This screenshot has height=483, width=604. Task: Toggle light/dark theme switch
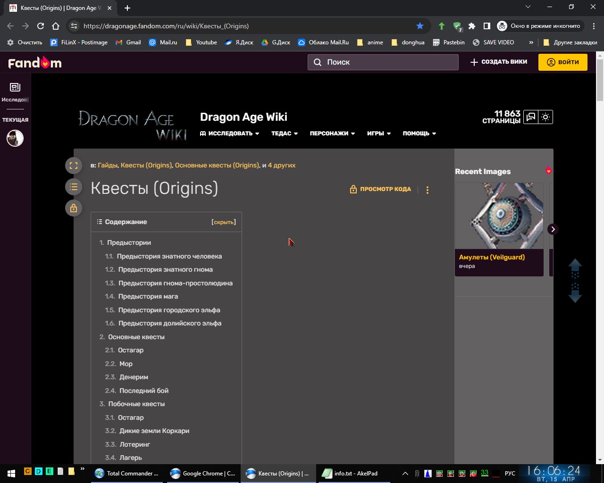(x=545, y=117)
